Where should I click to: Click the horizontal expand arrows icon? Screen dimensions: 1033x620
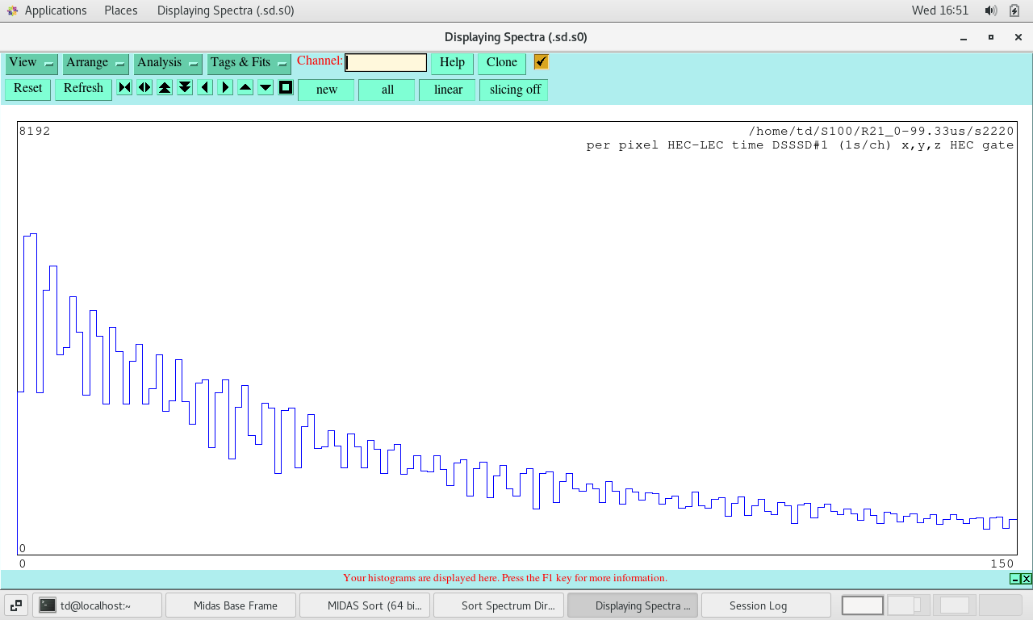click(144, 88)
